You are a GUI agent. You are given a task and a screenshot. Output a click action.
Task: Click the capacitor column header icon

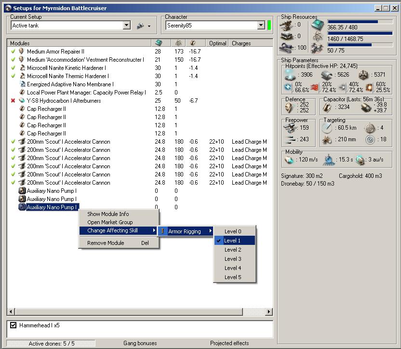(193, 43)
